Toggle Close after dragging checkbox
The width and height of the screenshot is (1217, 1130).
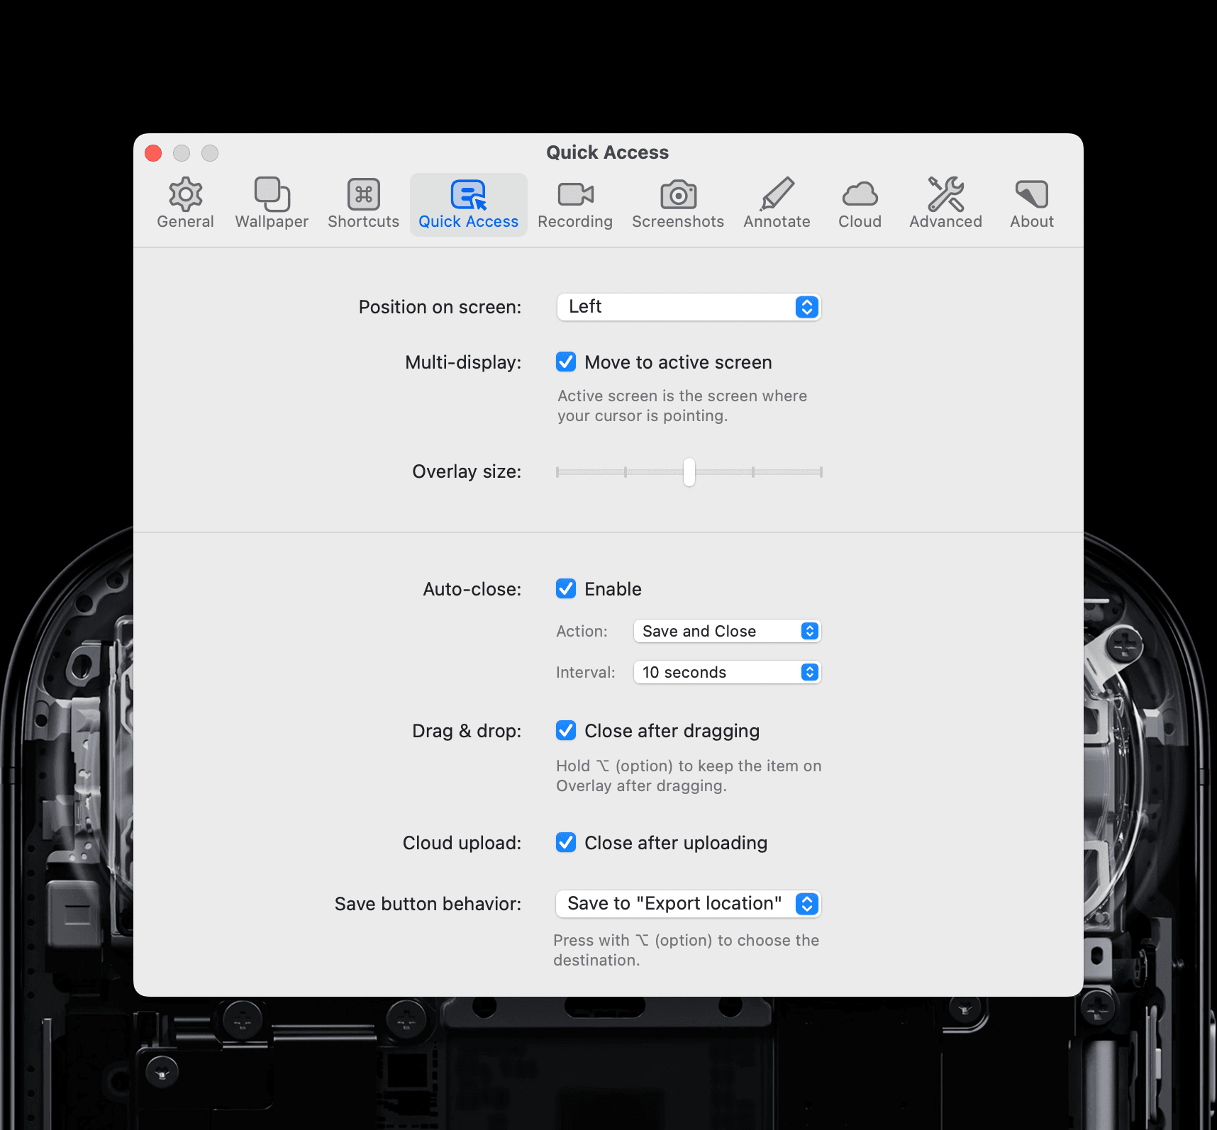[x=566, y=731]
